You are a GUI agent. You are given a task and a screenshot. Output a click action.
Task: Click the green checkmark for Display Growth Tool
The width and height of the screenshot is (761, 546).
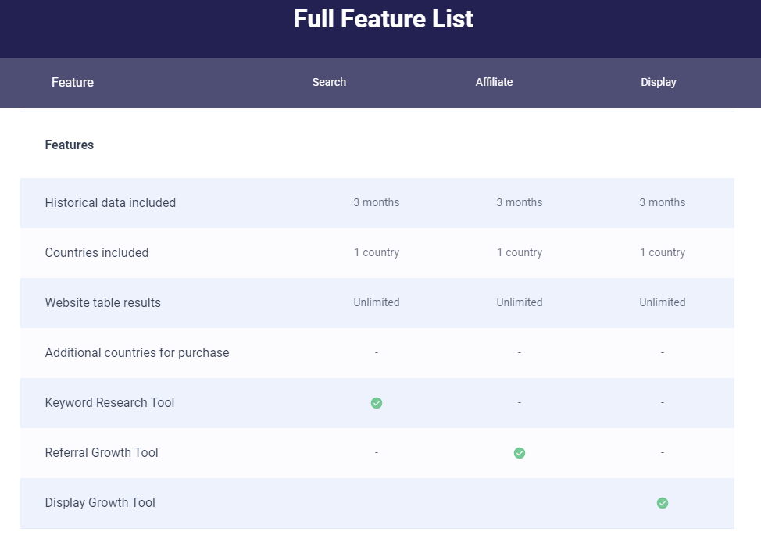[663, 503]
